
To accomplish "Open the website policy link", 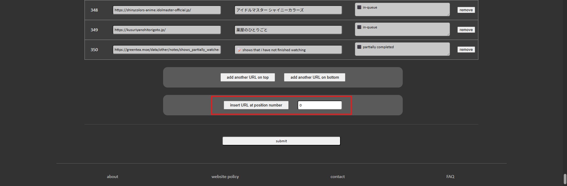I will click(x=225, y=177).
